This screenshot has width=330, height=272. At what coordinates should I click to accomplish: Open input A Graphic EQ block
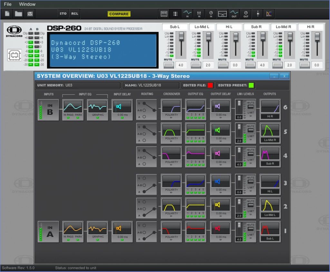(98, 232)
